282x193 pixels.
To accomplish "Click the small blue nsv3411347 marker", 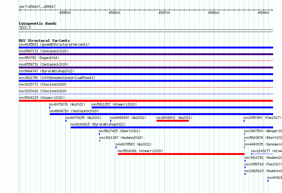I will tap(100, 141).
